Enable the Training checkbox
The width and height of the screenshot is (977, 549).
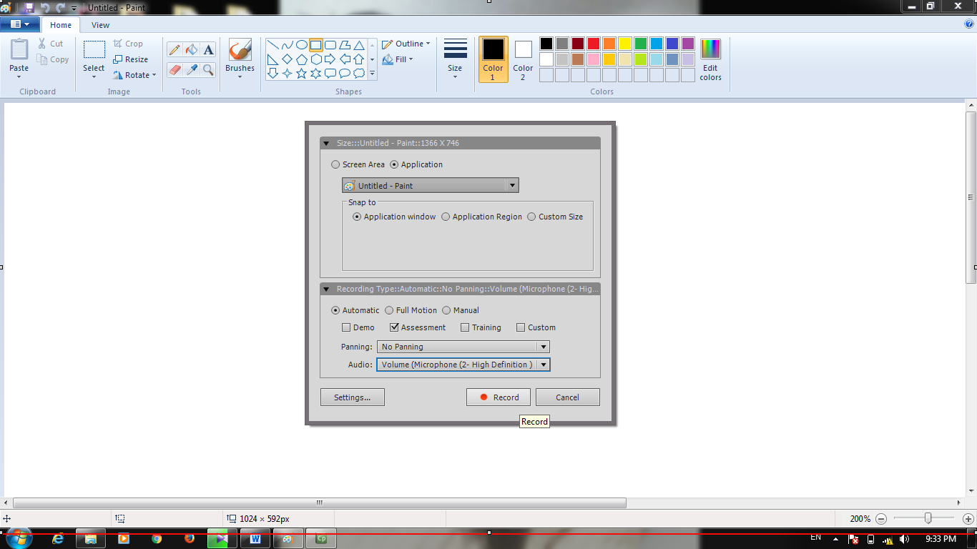[x=465, y=327]
